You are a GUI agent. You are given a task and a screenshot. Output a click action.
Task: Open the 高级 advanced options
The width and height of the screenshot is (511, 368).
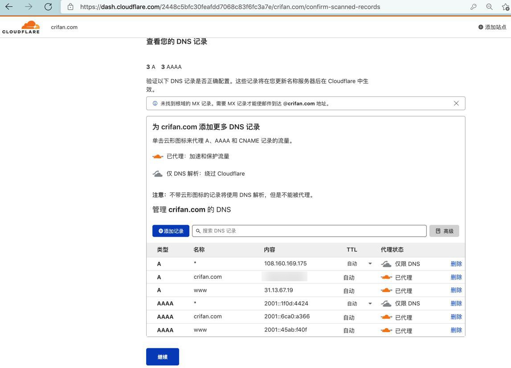coord(444,231)
